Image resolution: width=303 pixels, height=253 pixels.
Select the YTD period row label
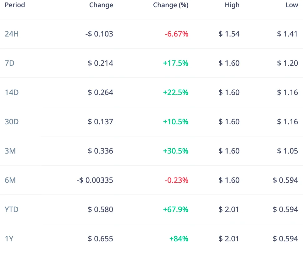coord(12,210)
